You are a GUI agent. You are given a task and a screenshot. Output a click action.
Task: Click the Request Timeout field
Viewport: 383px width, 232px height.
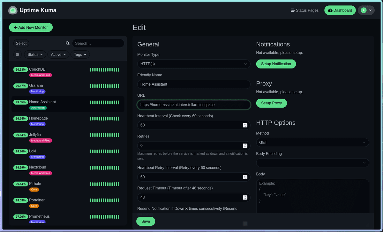pos(194,197)
